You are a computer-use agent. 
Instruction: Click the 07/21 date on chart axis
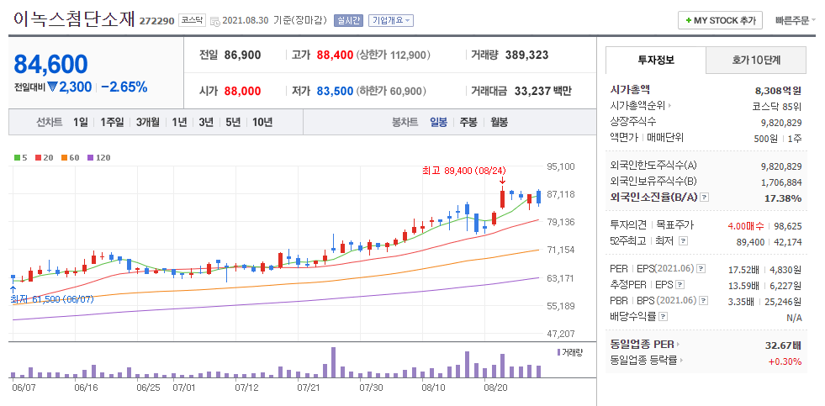click(x=309, y=388)
